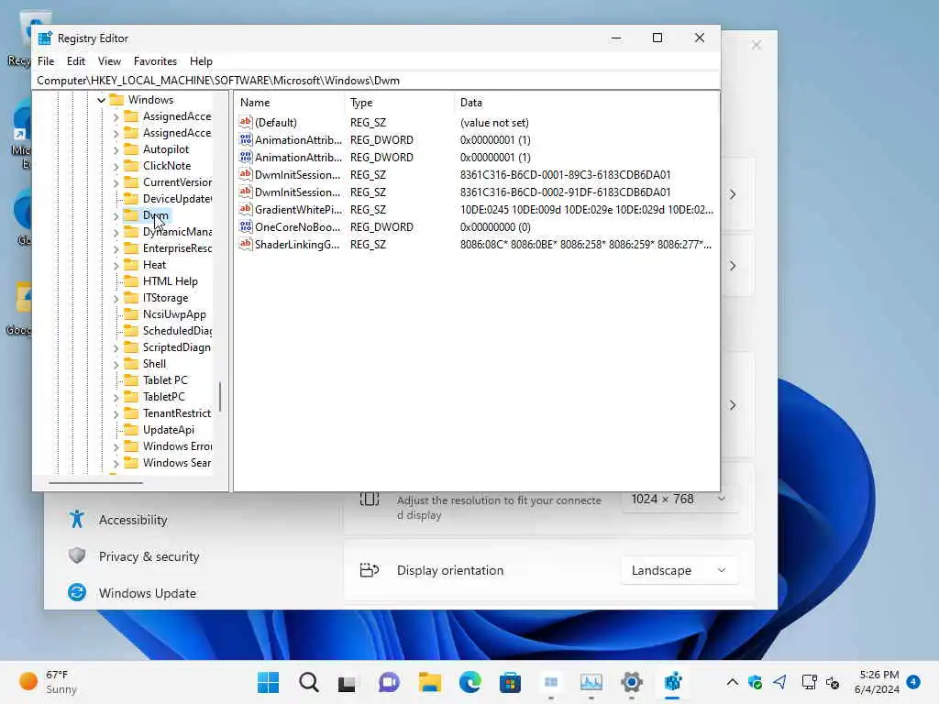Open the Help menu

pos(201,61)
